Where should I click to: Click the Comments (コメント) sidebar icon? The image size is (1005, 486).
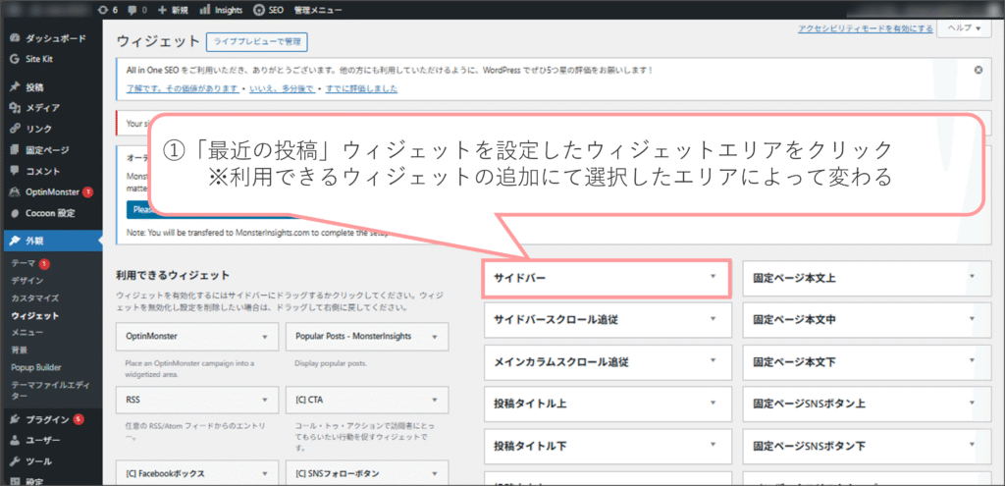point(15,171)
